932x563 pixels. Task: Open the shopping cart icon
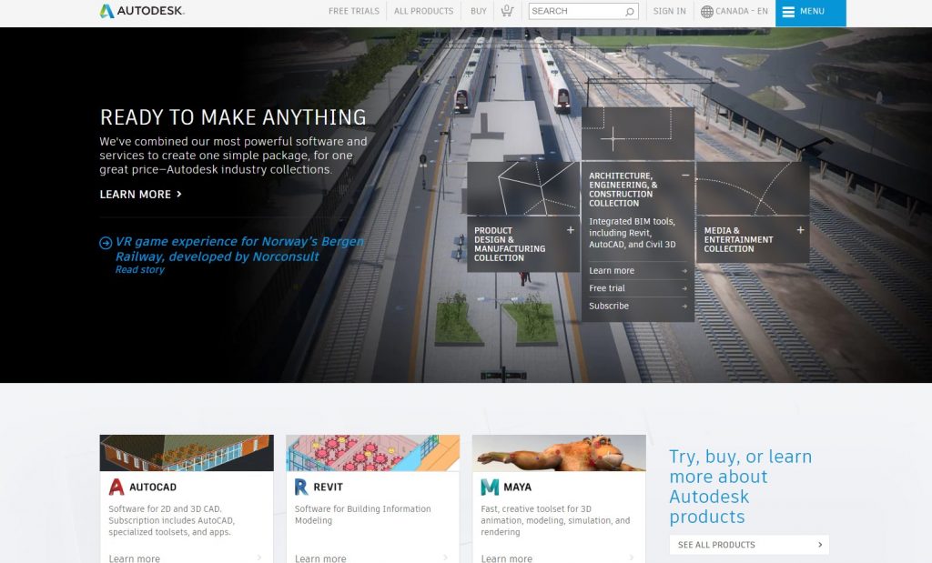(507, 11)
